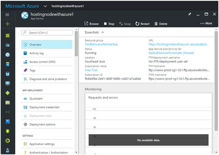Open Access control (IAM)
Screen dimensions: 219x155
click(47, 62)
